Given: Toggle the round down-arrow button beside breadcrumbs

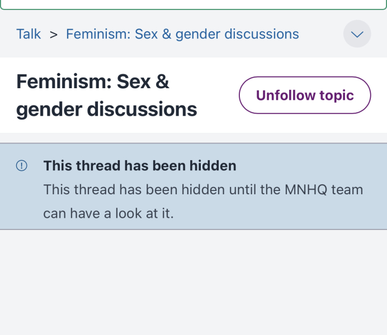Looking at the screenshot, I should click(357, 34).
